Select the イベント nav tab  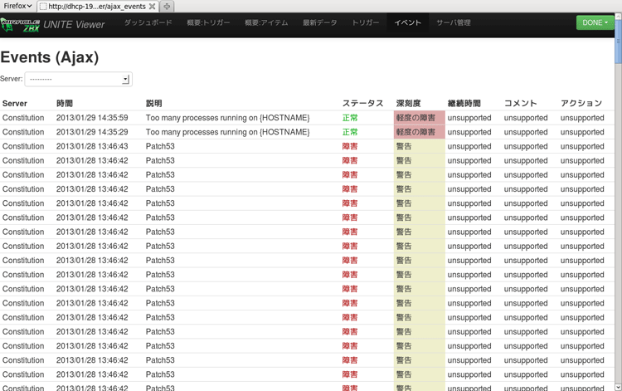[407, 23]
